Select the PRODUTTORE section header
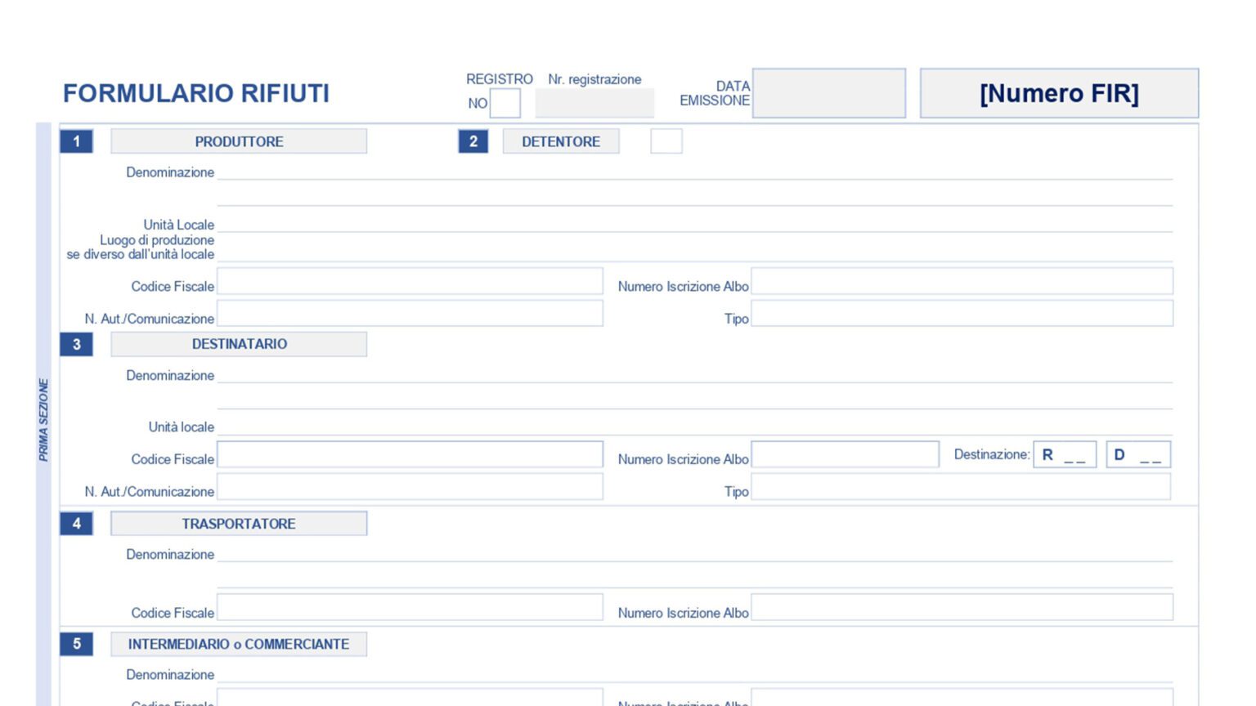Screen dimensions: 1256x706 (x=239, y=141)
